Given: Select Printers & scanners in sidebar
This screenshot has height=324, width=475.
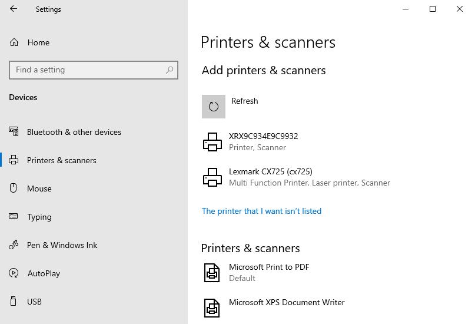Looking at the screenshot, I should pyautogui.click(x=61, y=160).
